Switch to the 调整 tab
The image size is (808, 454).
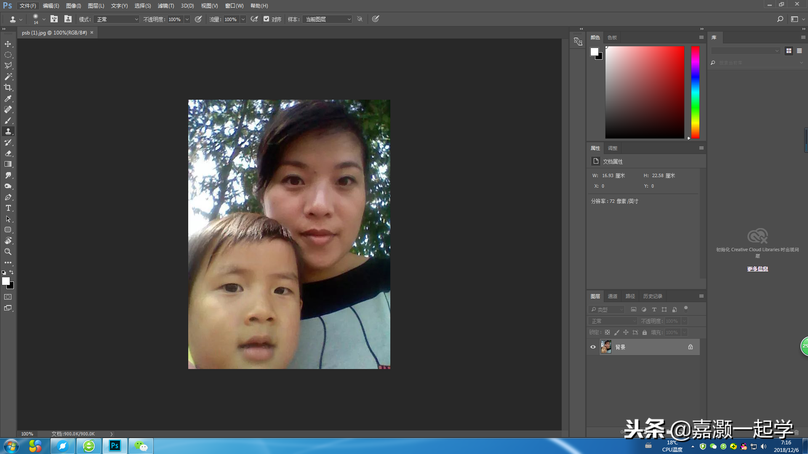tap(613, 148)
